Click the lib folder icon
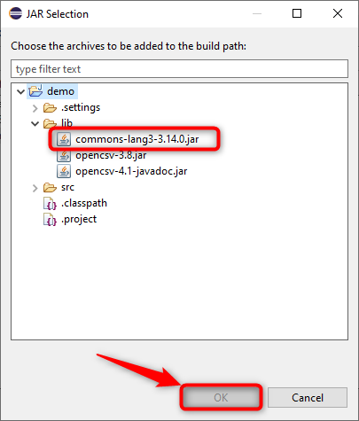The height and width of the screenshot is (421, 359). 50,123
